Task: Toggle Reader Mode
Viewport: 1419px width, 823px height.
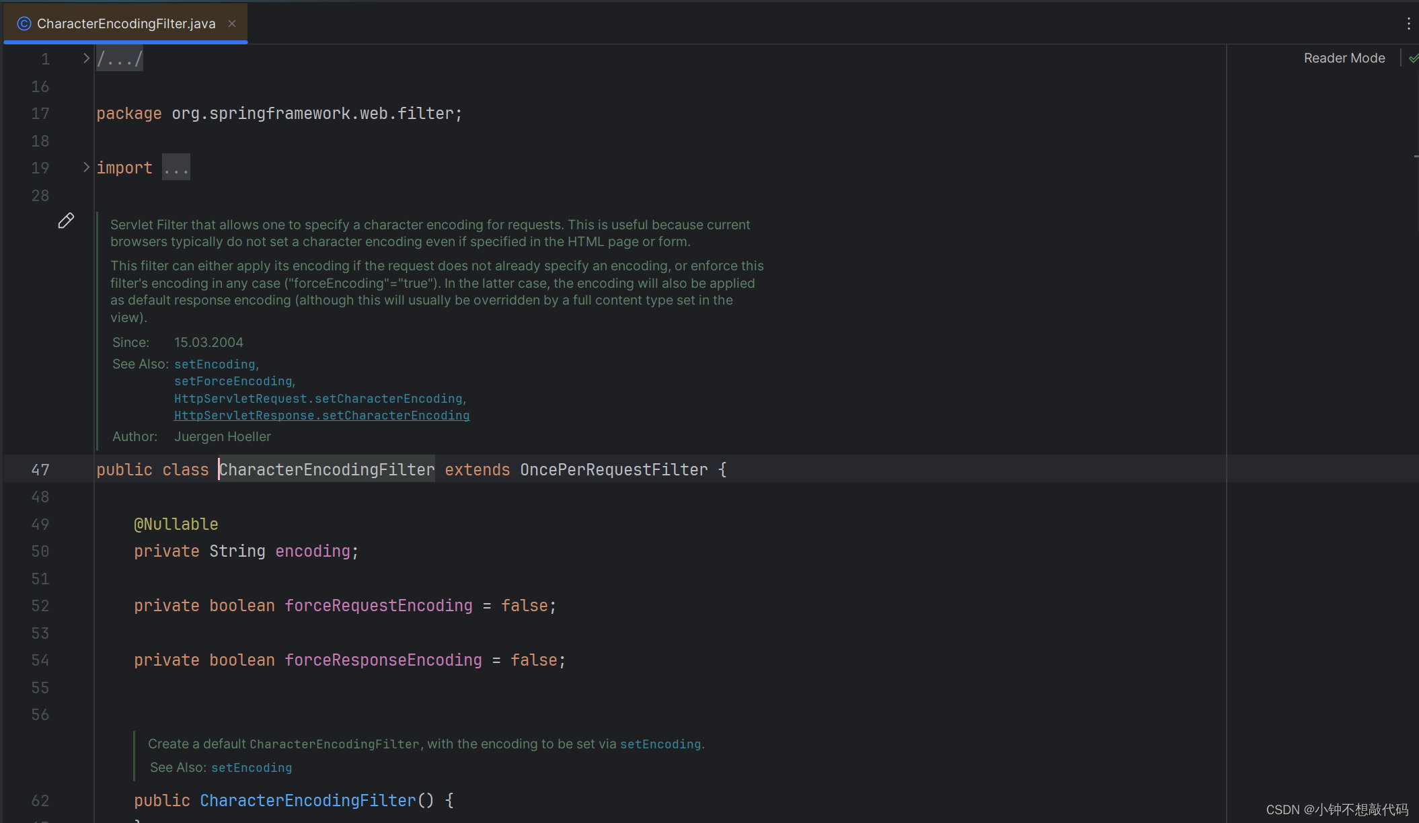Action: point(1344,58)
